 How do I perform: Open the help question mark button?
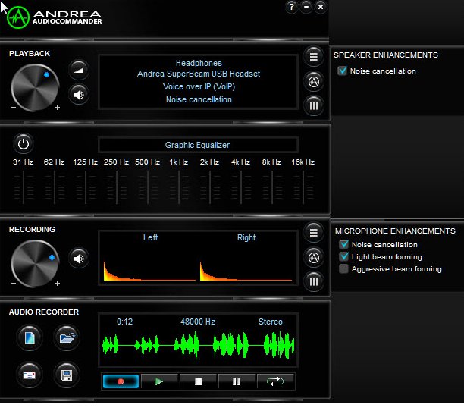pos(291,7)
